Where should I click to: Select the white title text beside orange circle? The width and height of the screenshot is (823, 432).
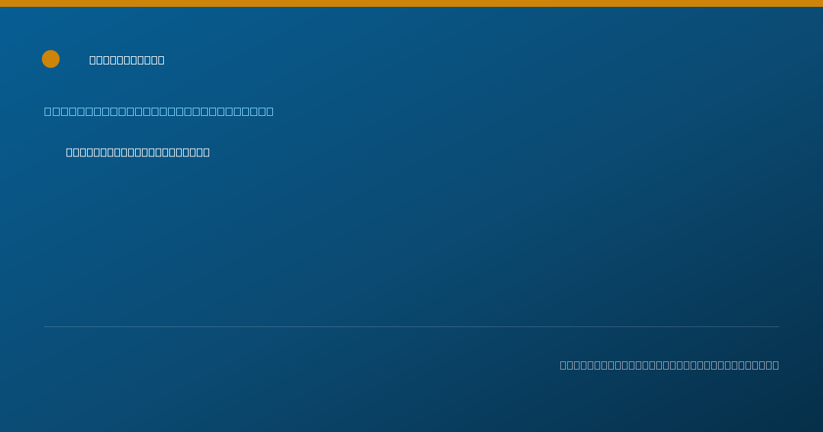pyautogui.click(x=127, y=60)
